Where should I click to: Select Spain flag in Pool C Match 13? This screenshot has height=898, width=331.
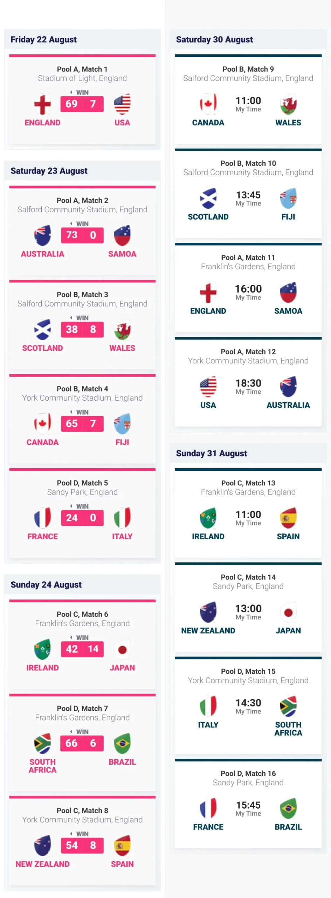pos(288,518)
